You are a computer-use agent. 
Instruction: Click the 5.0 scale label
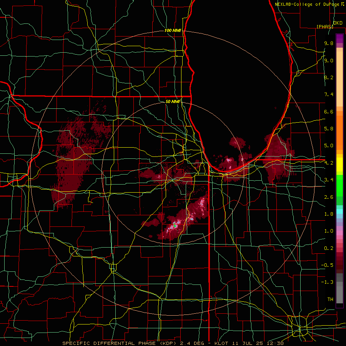pyautogui.click(x=329, y=146)
